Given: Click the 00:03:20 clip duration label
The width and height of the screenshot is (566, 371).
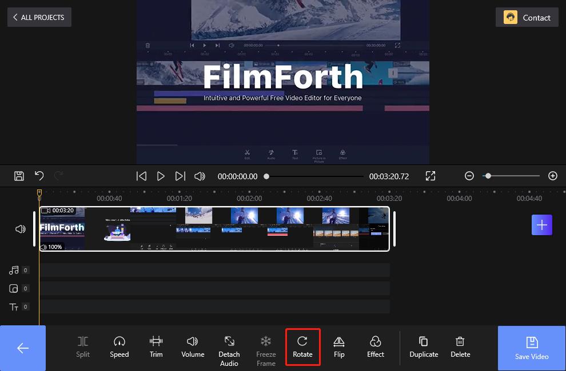Looking at the screenshot, I should [63, 210].
